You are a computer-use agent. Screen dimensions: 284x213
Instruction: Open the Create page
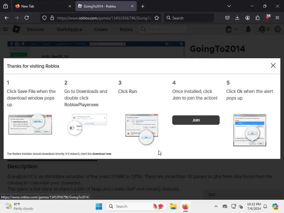101,29
